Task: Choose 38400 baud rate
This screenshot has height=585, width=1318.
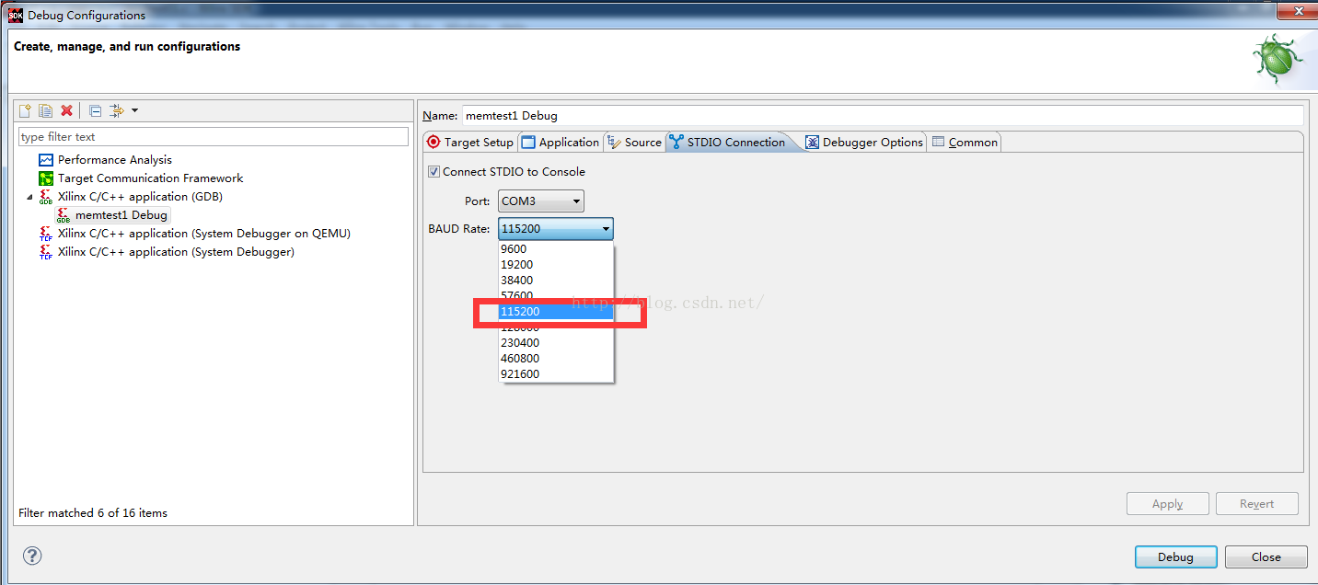Action: click(x=556, y=281)
